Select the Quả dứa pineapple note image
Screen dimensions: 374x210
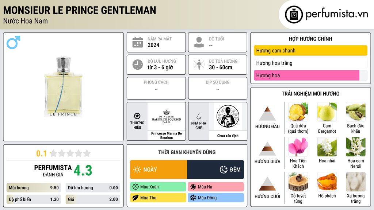298,112
